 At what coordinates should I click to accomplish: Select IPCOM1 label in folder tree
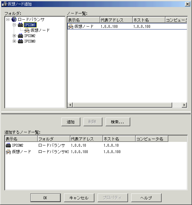point(30,25)
